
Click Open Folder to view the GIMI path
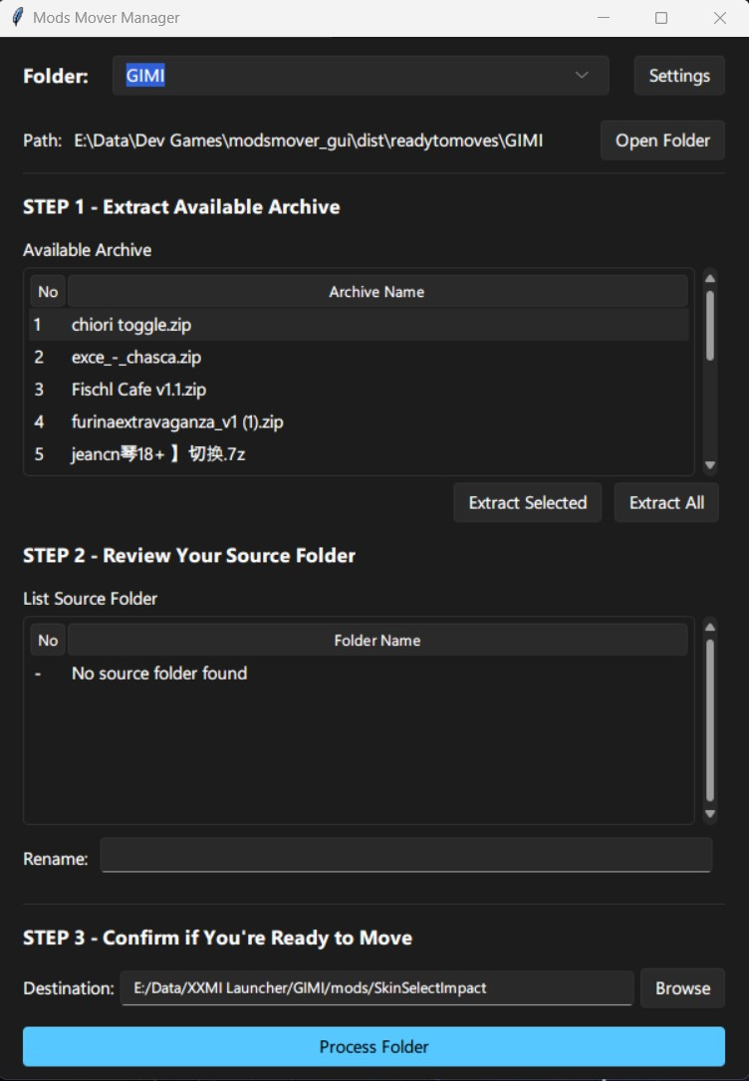[x=661, y=140]
